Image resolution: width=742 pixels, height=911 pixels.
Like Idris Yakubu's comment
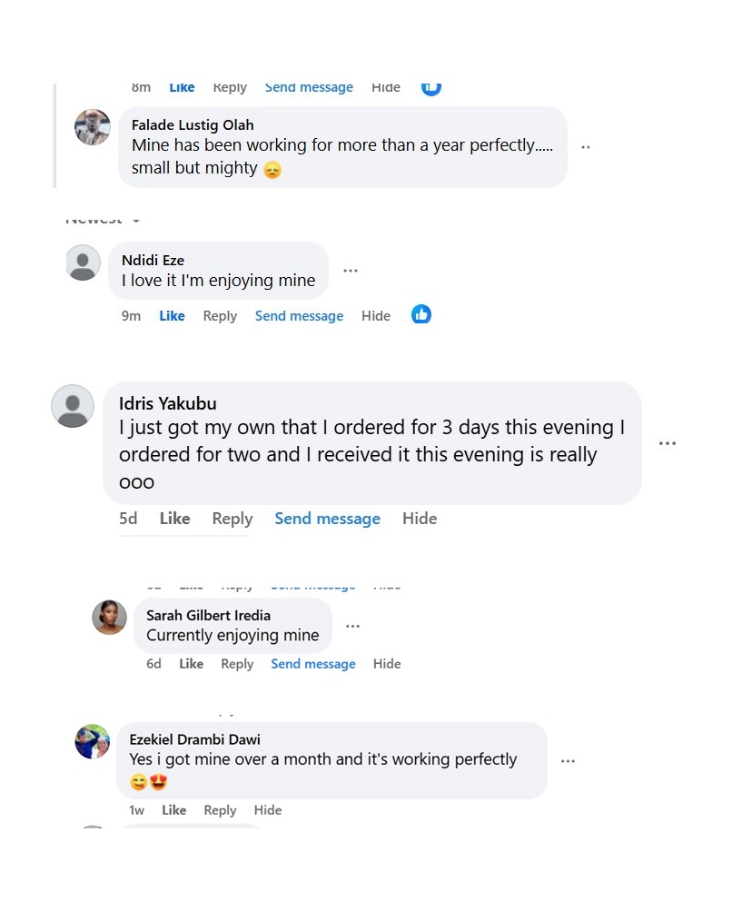(174, 519)
